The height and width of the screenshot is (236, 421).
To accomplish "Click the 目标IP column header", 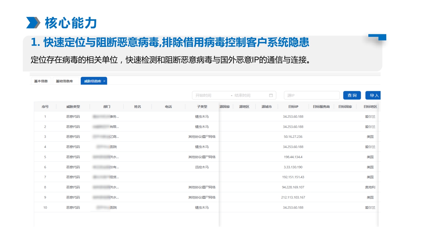I will point(293,107).
